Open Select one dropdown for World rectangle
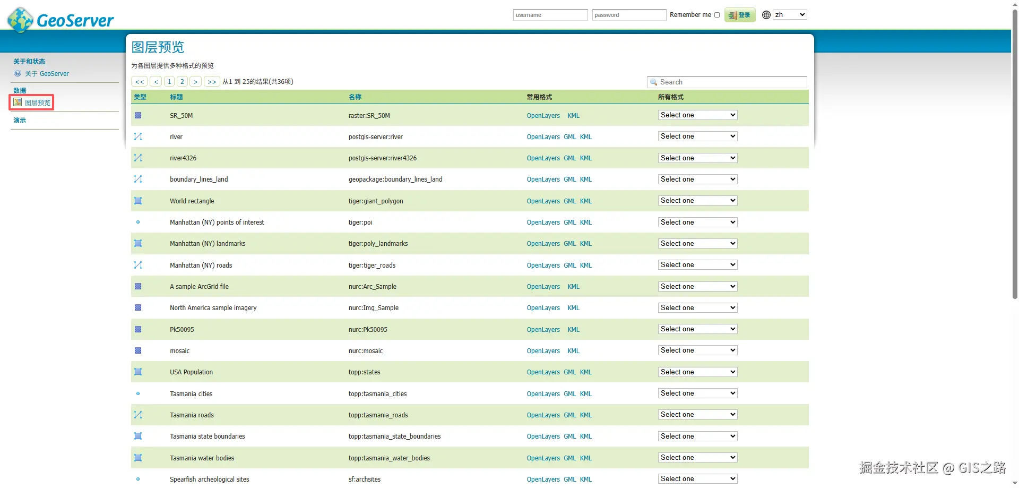Screen dimensions: 1019x488 click(697, 201)
